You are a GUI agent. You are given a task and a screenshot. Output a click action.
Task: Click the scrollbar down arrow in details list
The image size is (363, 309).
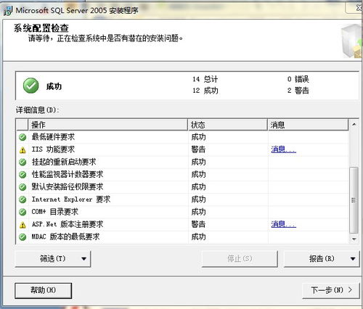pos(354,239)
